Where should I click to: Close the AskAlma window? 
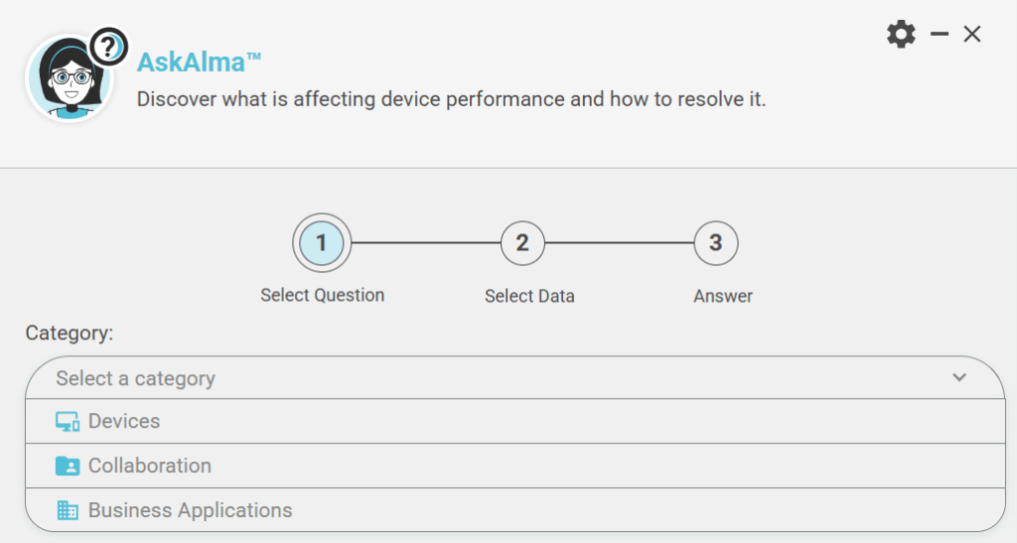(x=972, y=35)
